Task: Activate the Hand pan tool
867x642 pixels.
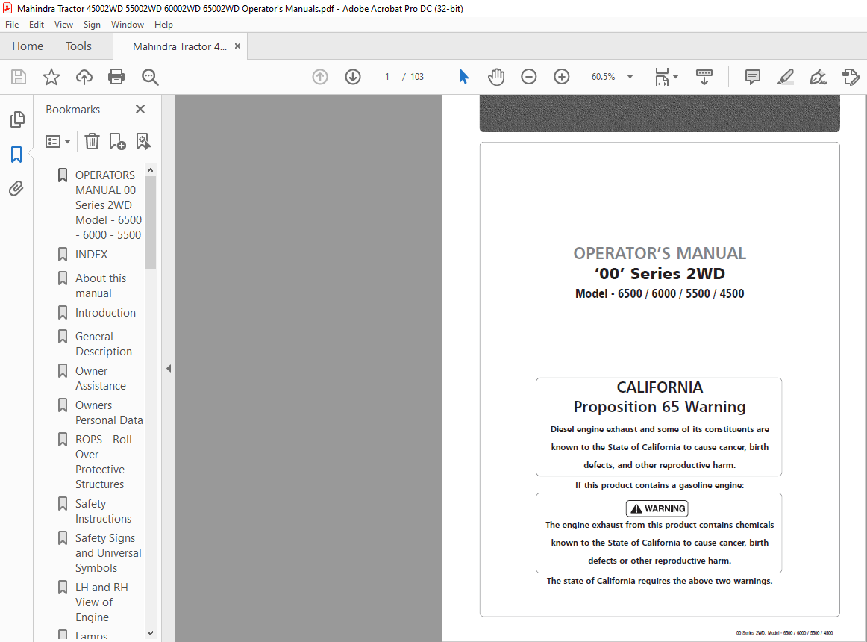Action: [496, 77]
